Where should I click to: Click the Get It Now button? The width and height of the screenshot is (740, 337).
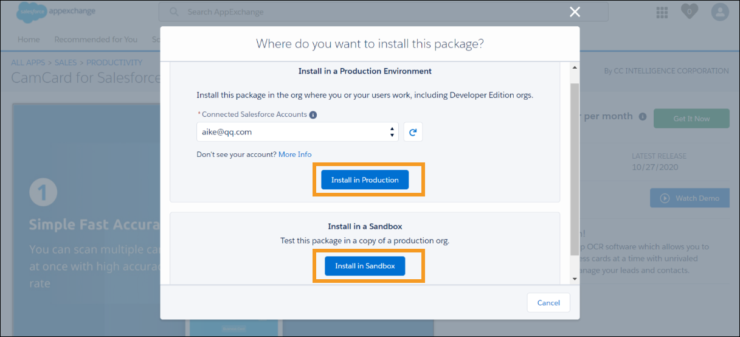point(691,119)
